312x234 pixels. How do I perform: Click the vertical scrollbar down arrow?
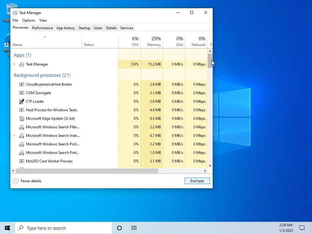[x=210, y=165]
